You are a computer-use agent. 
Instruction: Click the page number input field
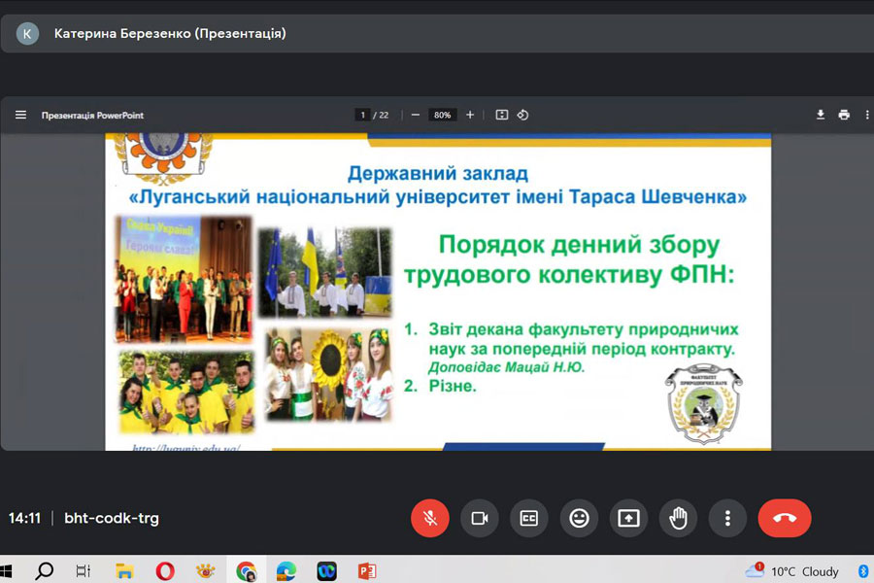pos(363,115)
